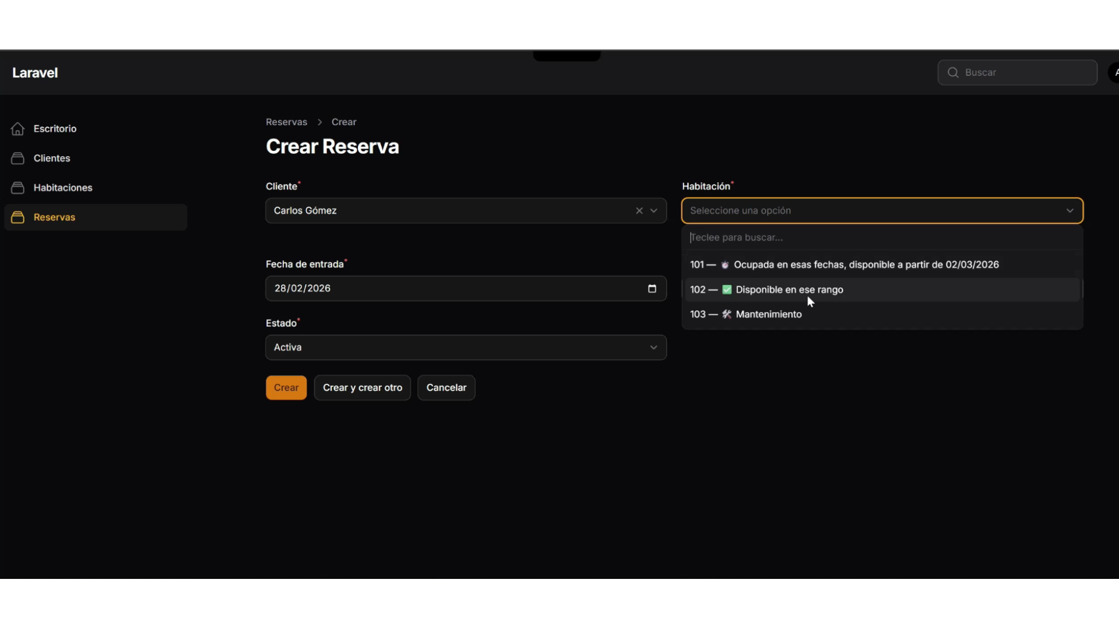Open the calendar picker icon

tap(652, 289)
